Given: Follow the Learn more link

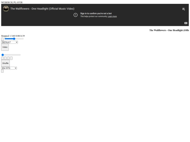Looking at the screenshot, I should click(x=112, y=16).
